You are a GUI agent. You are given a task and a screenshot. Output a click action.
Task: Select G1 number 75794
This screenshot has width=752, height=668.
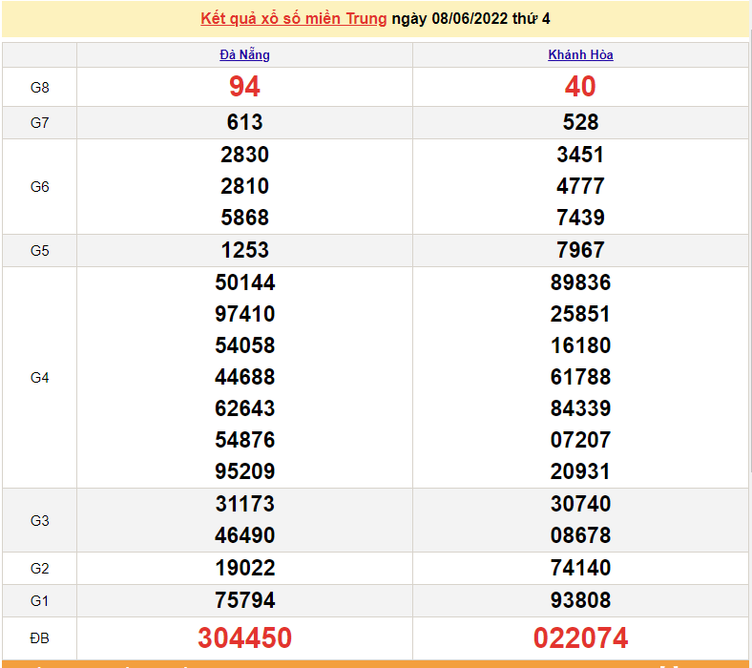pyautogui.click(x=244, y=600)
